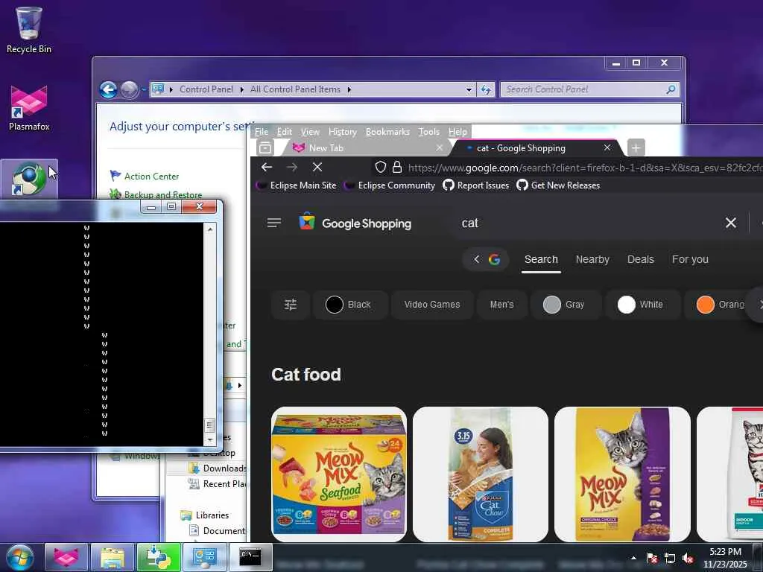Click the Google Shopping logo
The width and height of the screenshot is (763, 572).
(x=355, y=223)
